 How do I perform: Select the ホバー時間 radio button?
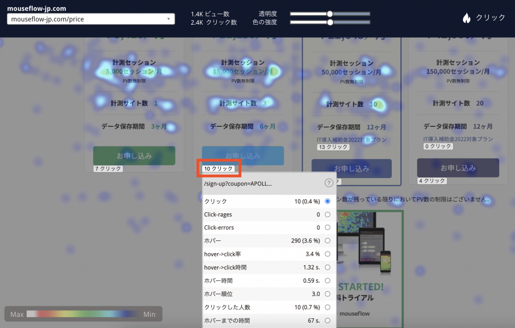(327, 281)
